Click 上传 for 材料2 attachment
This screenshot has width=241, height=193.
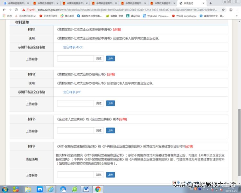click(110, 103)
